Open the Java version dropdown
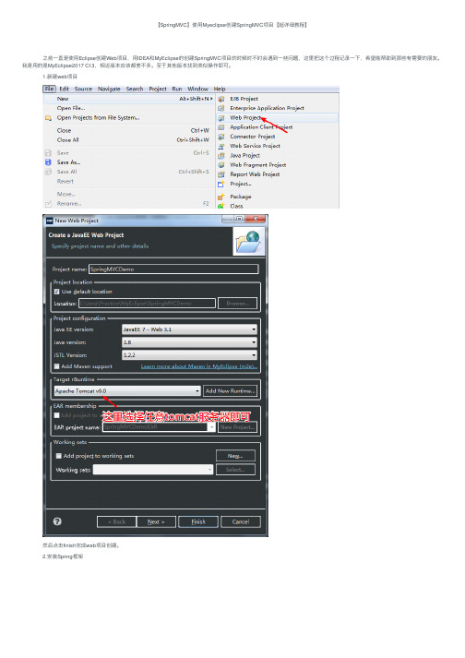 click(x=189, y=342)
